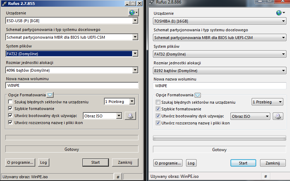Click the # hash button in Rufus 2.8.886
The width and height of the screenshot is (290, 181).
click(266, 176)
